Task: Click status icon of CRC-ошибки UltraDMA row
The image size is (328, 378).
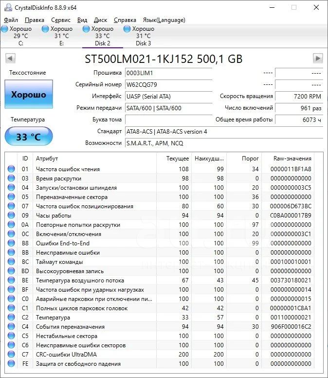Action: pos(11,355)
